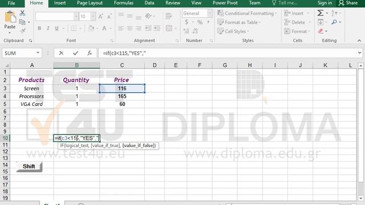This screenshot has width=365, height=205.
Task: Switch to the Insert tab
Action: pos(59,3)
